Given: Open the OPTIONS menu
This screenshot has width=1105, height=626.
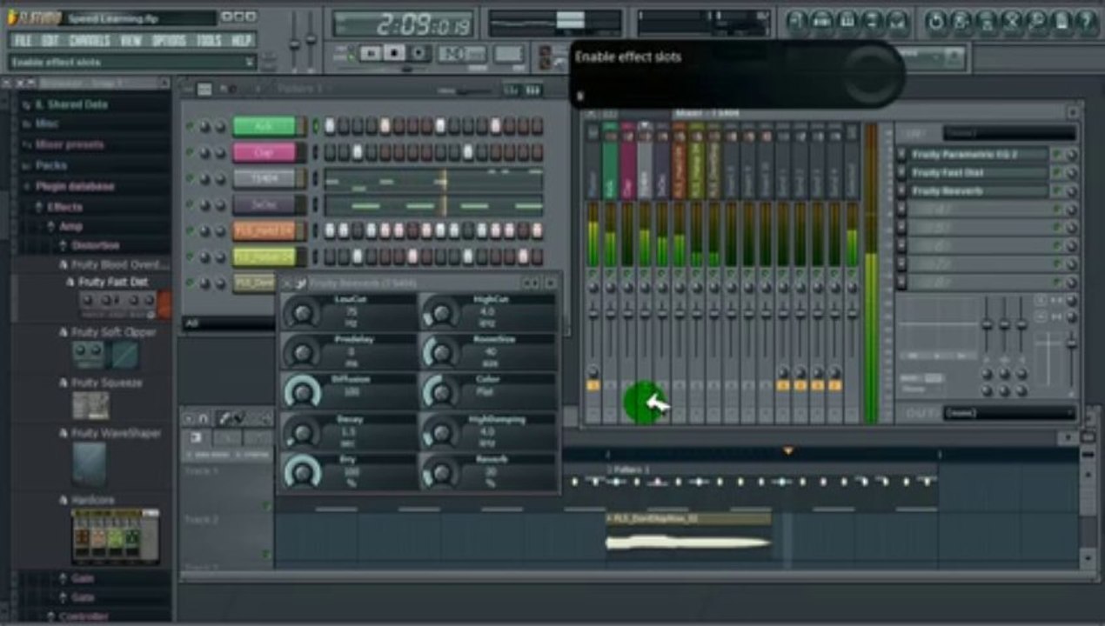Looking at the screenshot, I should coord(169,41).
